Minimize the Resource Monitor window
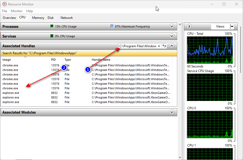 [212, 4]
